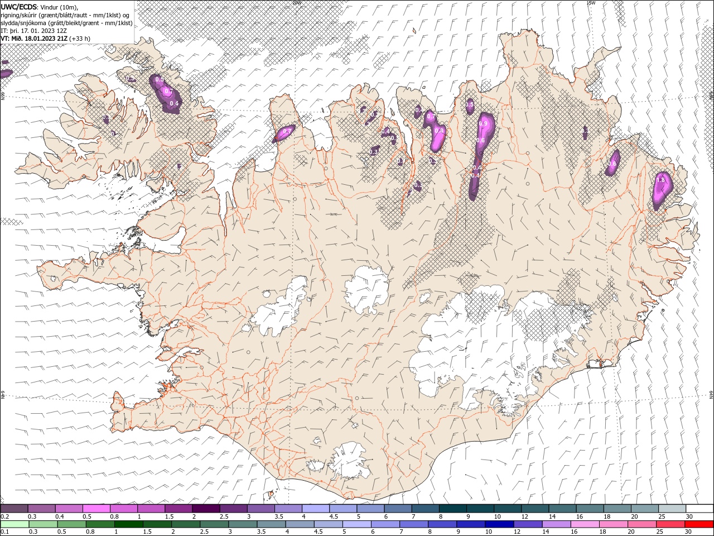Image resolution: width=714 pixels, height=536 pixels.
Task: Click the '(+33 h)' forecast offset
Action: (x=80, y=39)
